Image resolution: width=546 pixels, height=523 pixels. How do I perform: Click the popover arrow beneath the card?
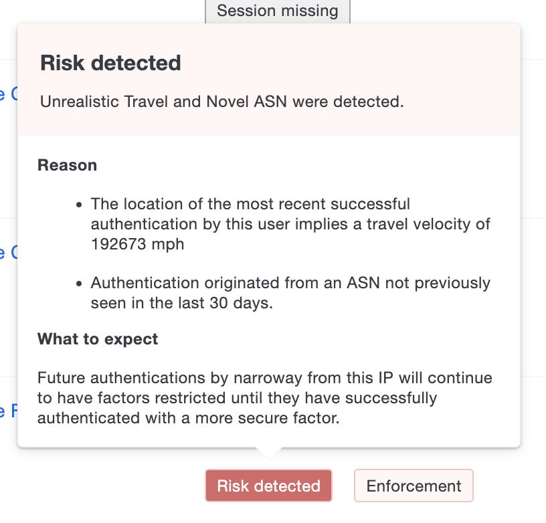268,451
